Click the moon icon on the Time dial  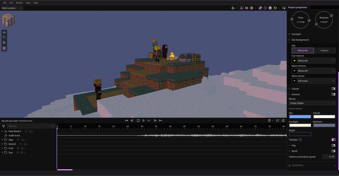pyautogui.click(x=309, y=20)
